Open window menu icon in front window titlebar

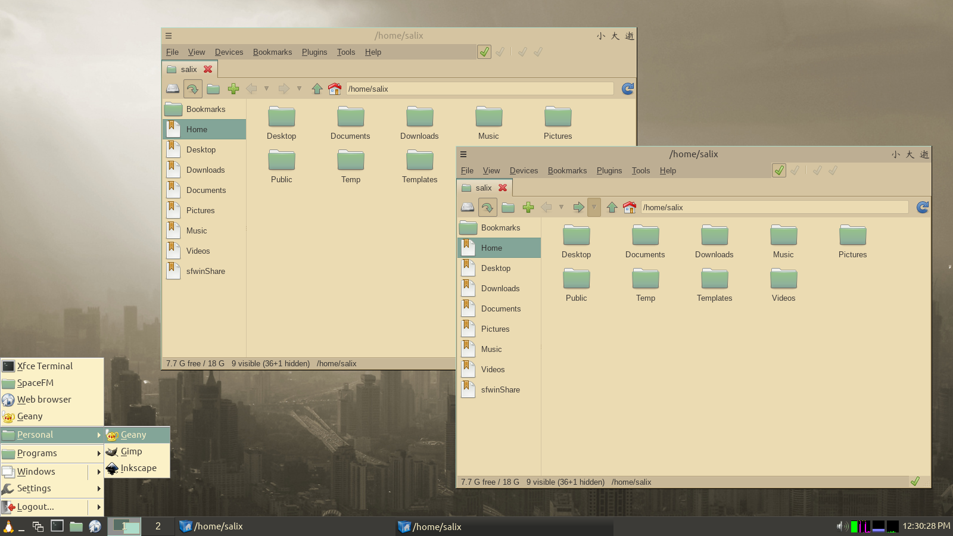point(463,154)
